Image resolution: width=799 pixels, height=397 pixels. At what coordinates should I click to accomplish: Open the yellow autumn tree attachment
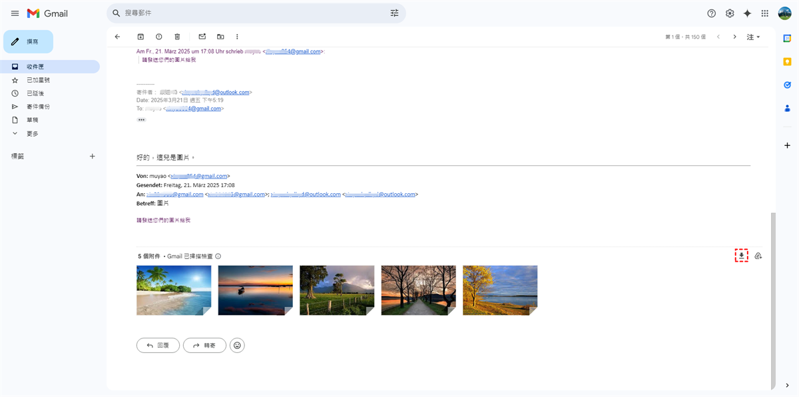500,290
